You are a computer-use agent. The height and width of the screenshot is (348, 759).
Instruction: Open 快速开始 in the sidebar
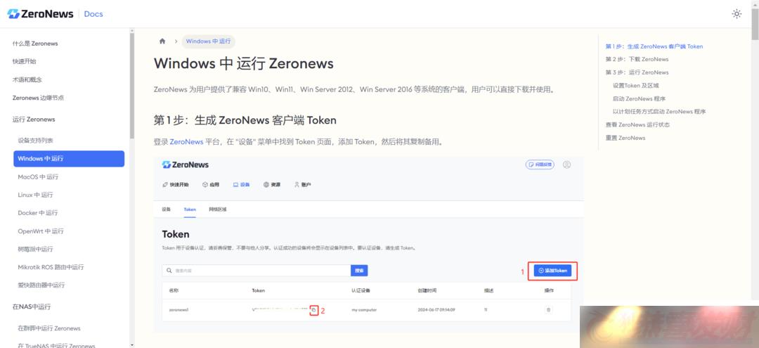coord(24,61)
